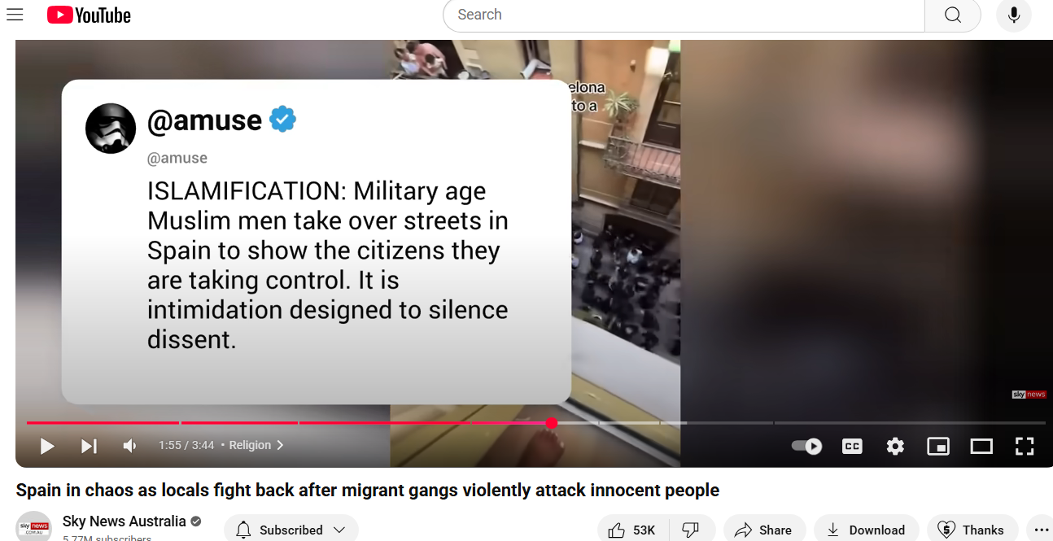
Task: Enter full screen mode
Action: [1025, 446]
